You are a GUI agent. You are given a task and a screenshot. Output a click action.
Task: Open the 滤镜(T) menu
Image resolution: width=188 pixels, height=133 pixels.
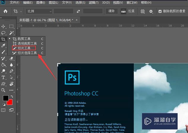94,2
